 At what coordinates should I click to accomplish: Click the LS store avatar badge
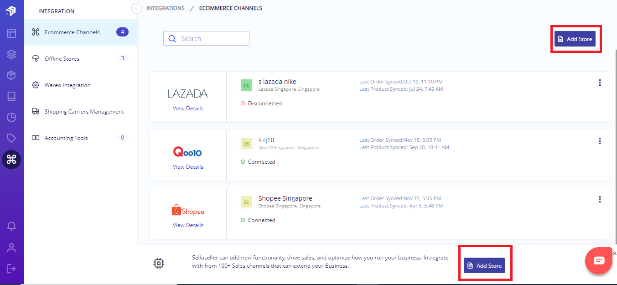[x=246, y=85]
